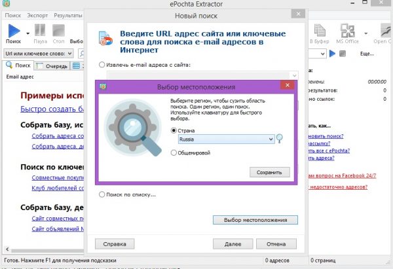
Task: Open the Результаты menu
Action: tap(68, 16)
